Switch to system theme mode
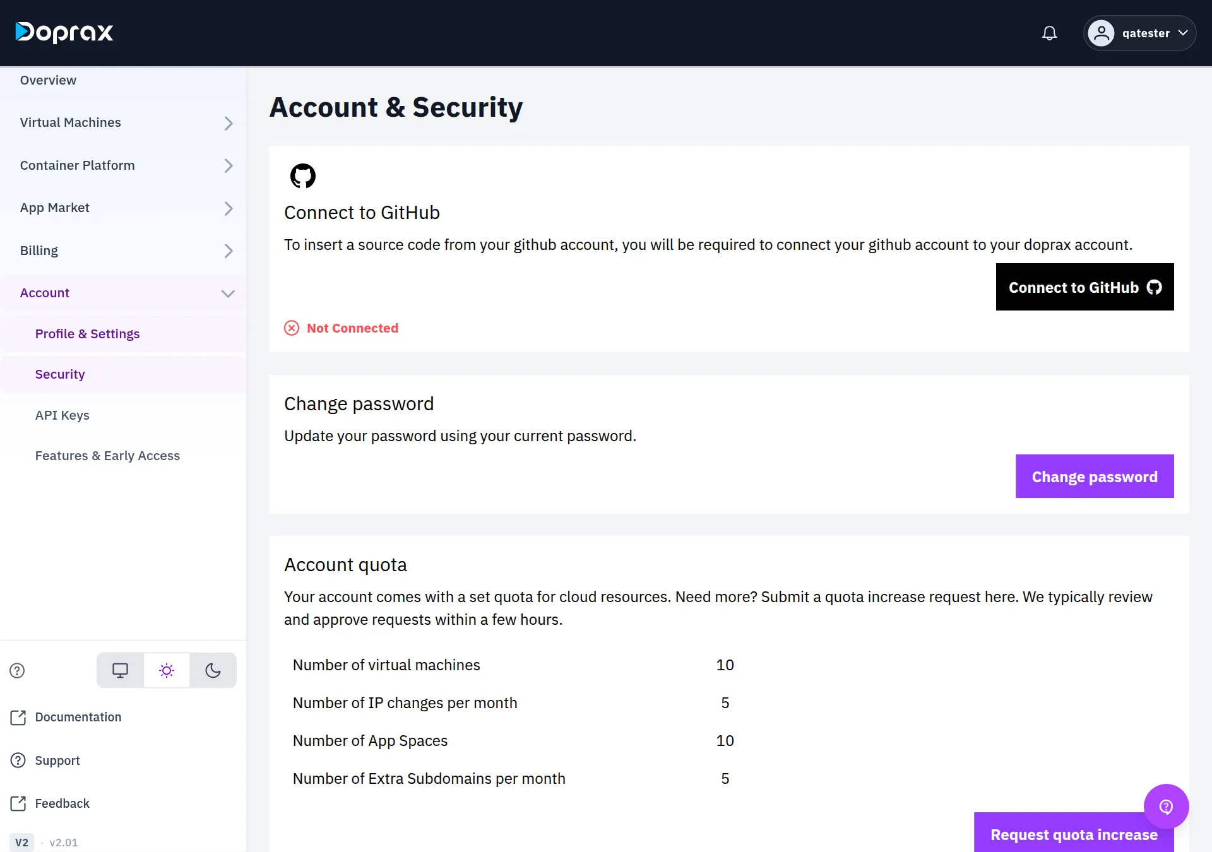 120,670
